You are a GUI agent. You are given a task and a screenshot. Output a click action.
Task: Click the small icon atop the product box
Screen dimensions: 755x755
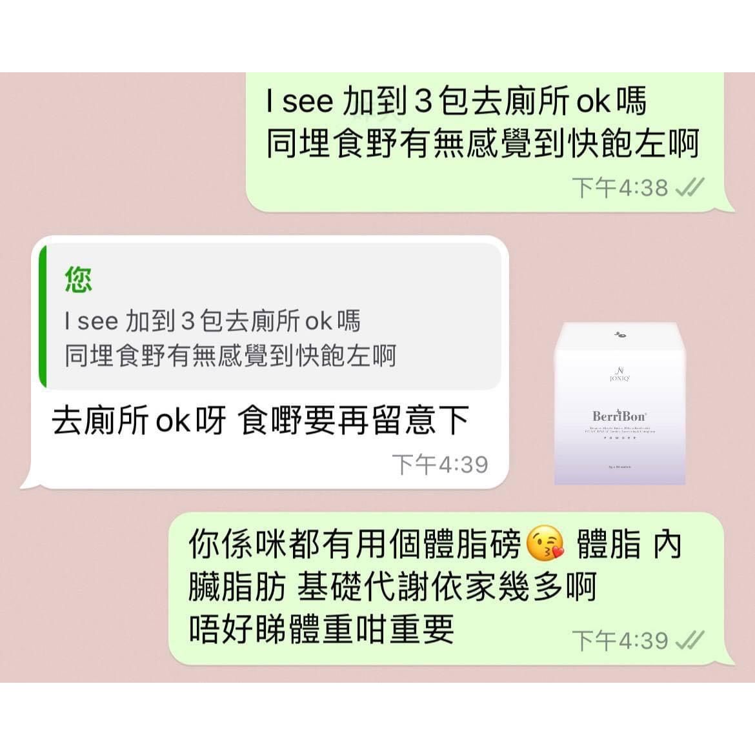(620, 334)
